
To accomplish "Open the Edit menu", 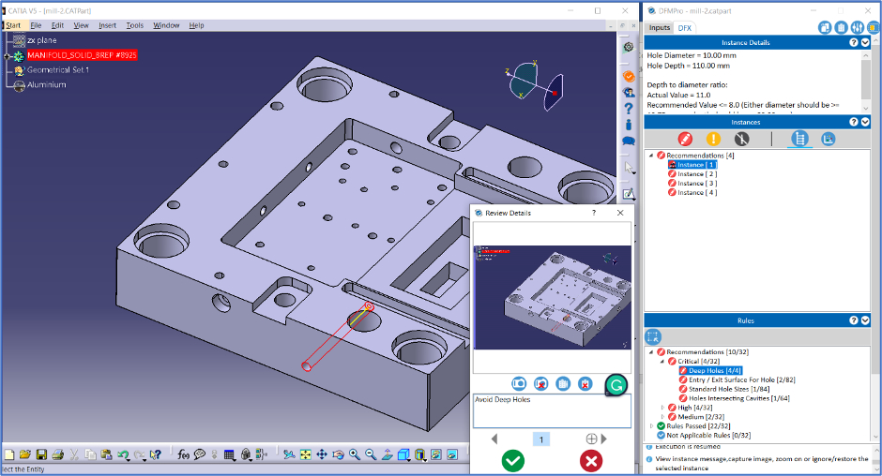I will [57, 25].
